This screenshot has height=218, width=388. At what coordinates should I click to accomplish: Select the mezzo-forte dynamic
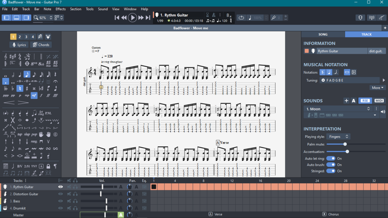[34, 95]
